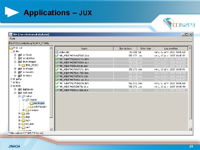Viewport: 200px width, 150px height.
Task: Click the '7 files selected' status bar text
Action: 26,133
